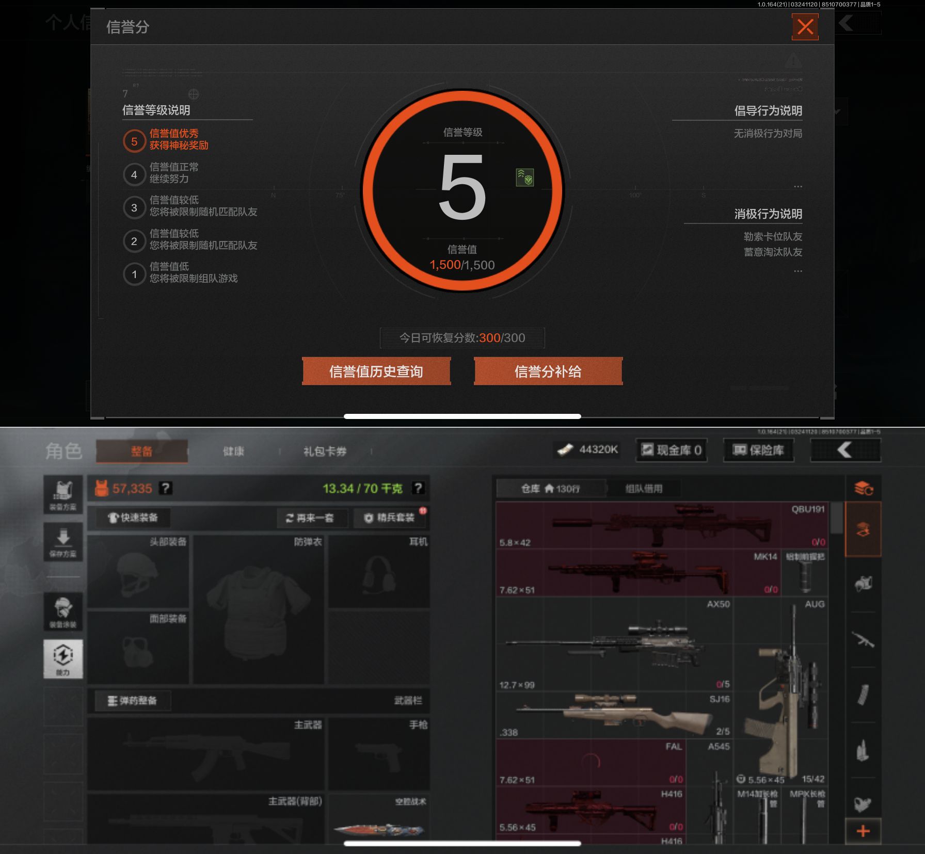The width and height of the screenshot is (925, 854).
Task: Click the orange plus icon in warehouse sidebar
Action: [x=863, y=831]
